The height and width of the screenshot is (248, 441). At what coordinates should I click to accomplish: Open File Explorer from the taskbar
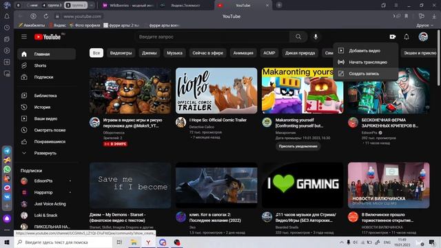pyautogui.click(x=134, y=242)
